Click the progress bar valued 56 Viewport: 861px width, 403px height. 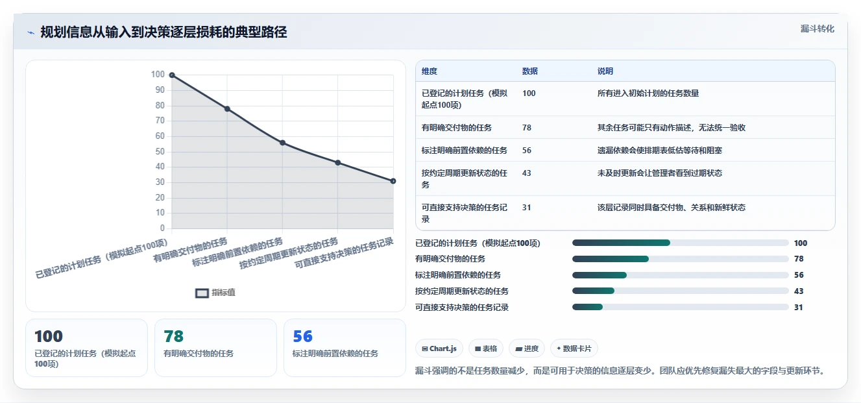pos(681,275)
